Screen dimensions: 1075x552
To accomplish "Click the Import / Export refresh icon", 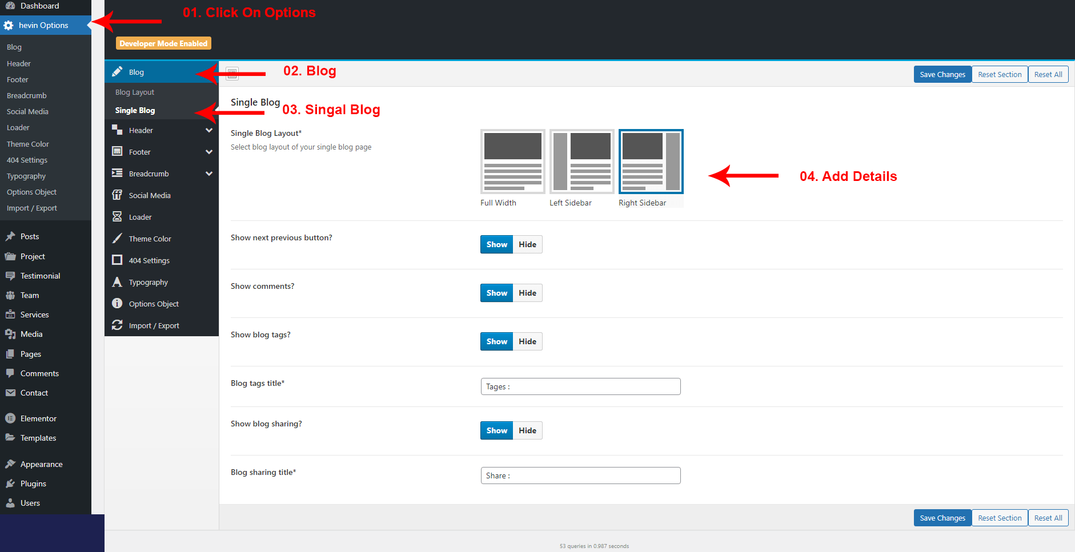I will click(117, 325).
